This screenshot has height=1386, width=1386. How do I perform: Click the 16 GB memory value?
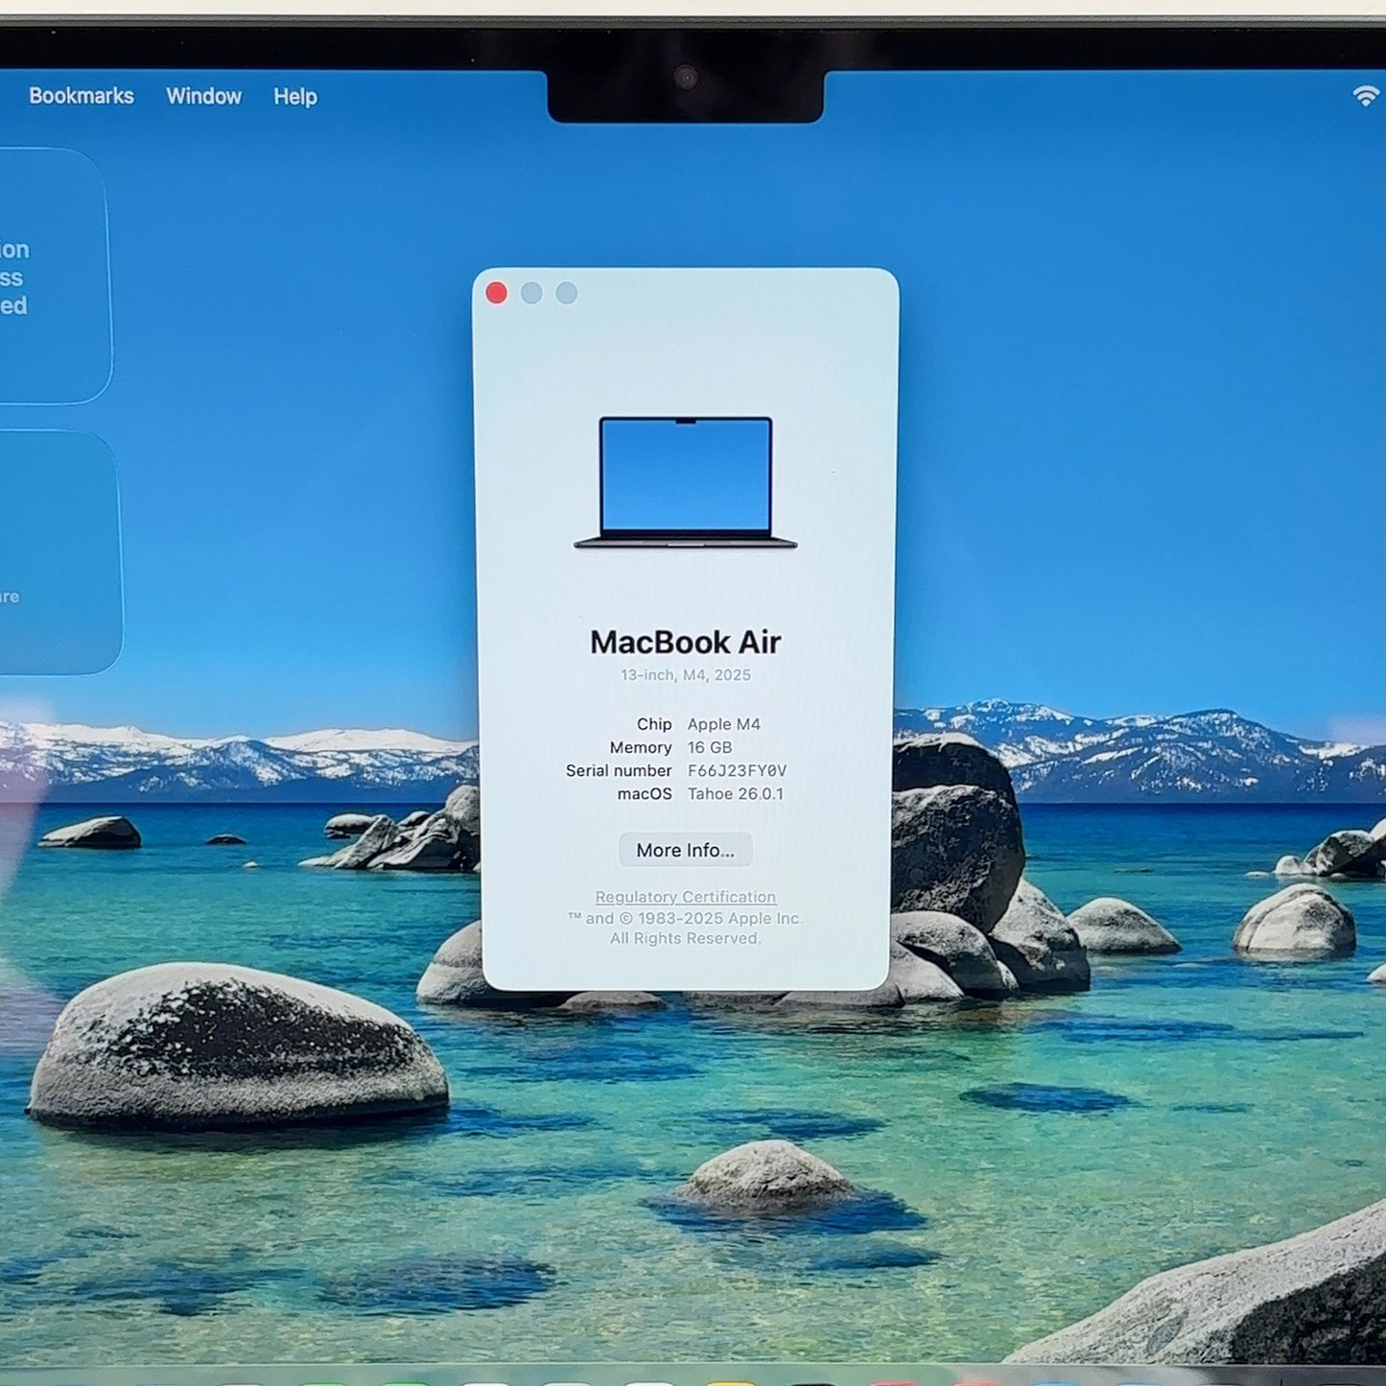pyautogui.click(x=709, y=747)
